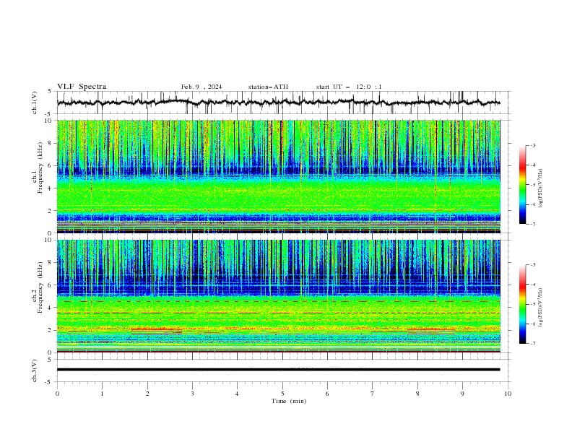Click the ch.2 spectrogram panel
The height and width of the screenshot is (442, 572).
tap(279, 296)
